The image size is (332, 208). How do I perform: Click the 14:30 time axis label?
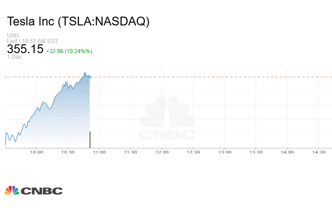click(x=318, y=152)
